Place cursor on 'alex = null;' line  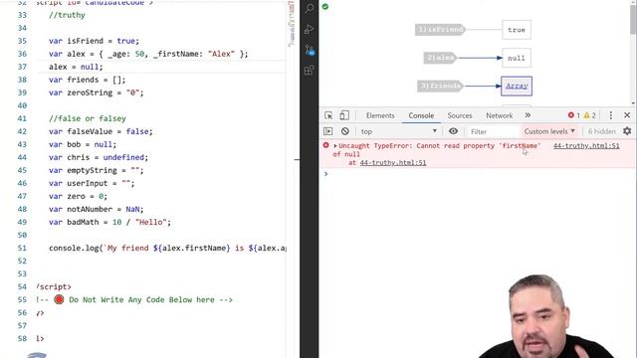76,67
